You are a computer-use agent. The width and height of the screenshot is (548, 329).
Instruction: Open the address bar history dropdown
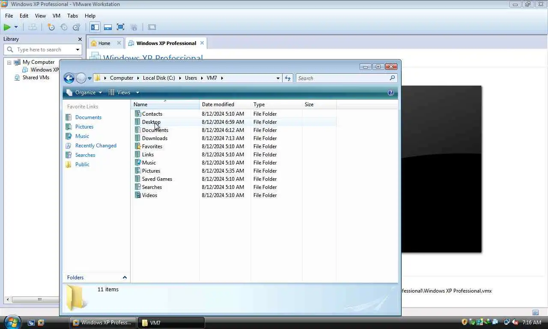click(278, 78)
